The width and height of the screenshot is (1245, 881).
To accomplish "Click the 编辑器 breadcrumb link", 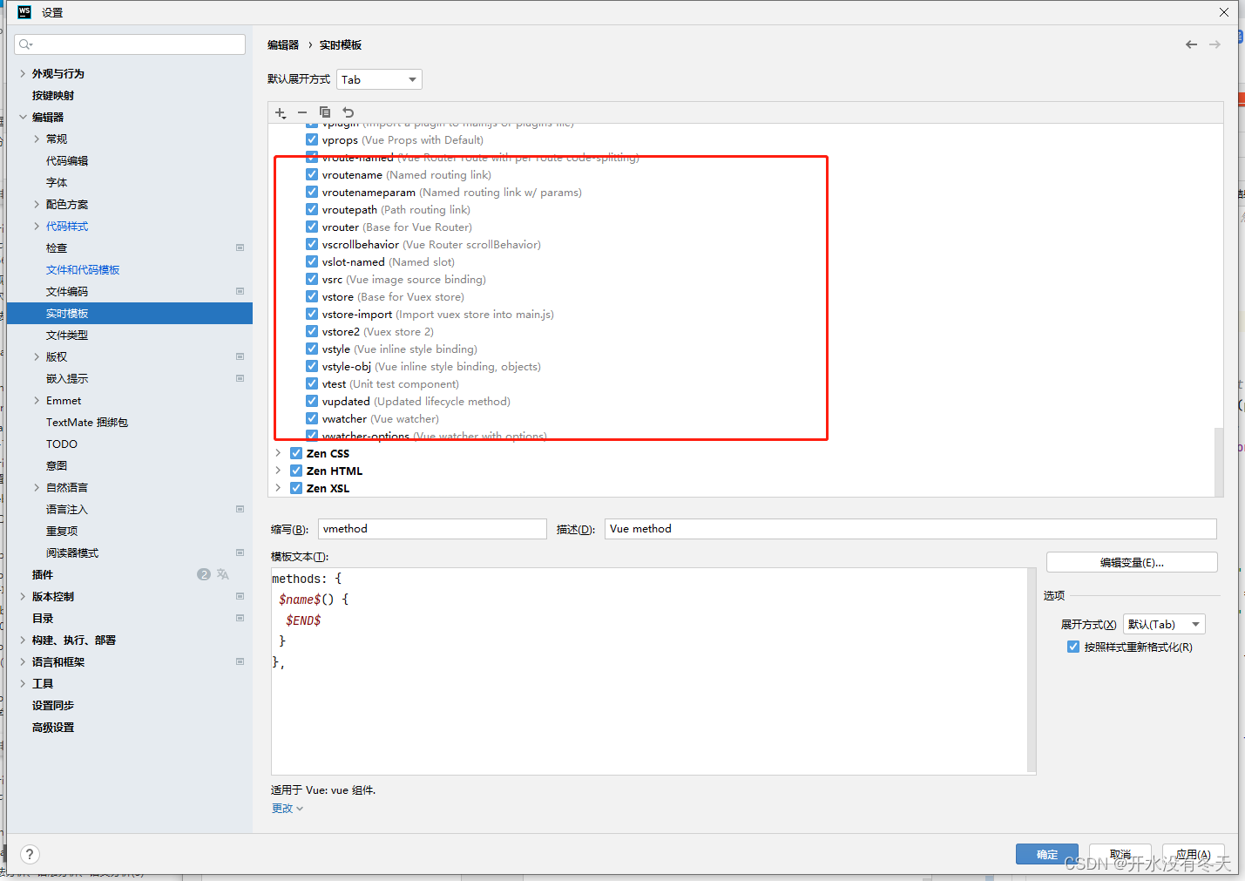I will (283, 44).
